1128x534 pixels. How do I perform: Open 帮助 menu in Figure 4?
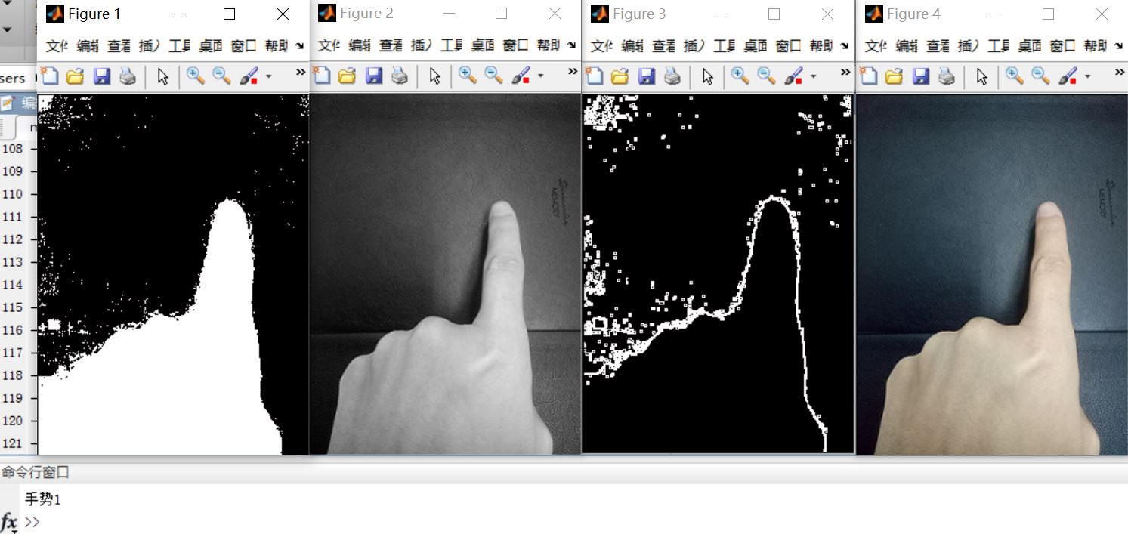click(x=1096, y=46)
